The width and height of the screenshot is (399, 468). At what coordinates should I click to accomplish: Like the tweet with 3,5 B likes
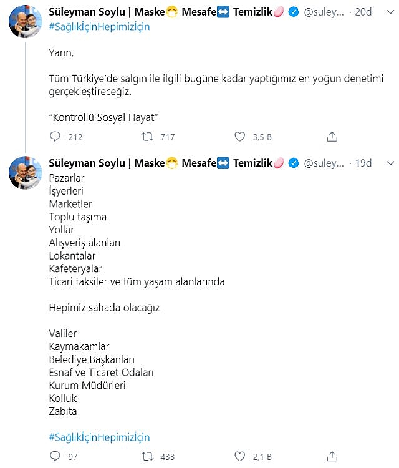240,137
